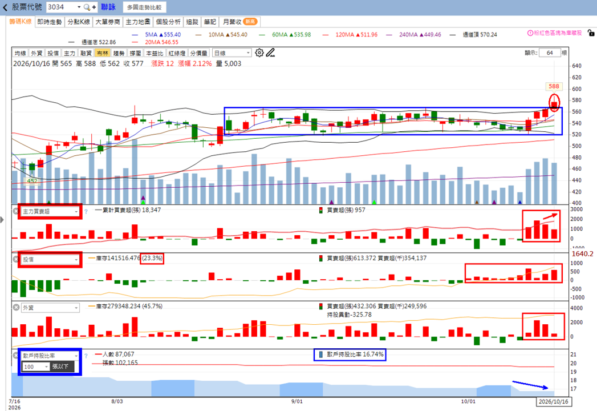This screenshot has height=411, width=597.
Task: Toggle the 融資 overlay button
Action: (x=86, y=53)
